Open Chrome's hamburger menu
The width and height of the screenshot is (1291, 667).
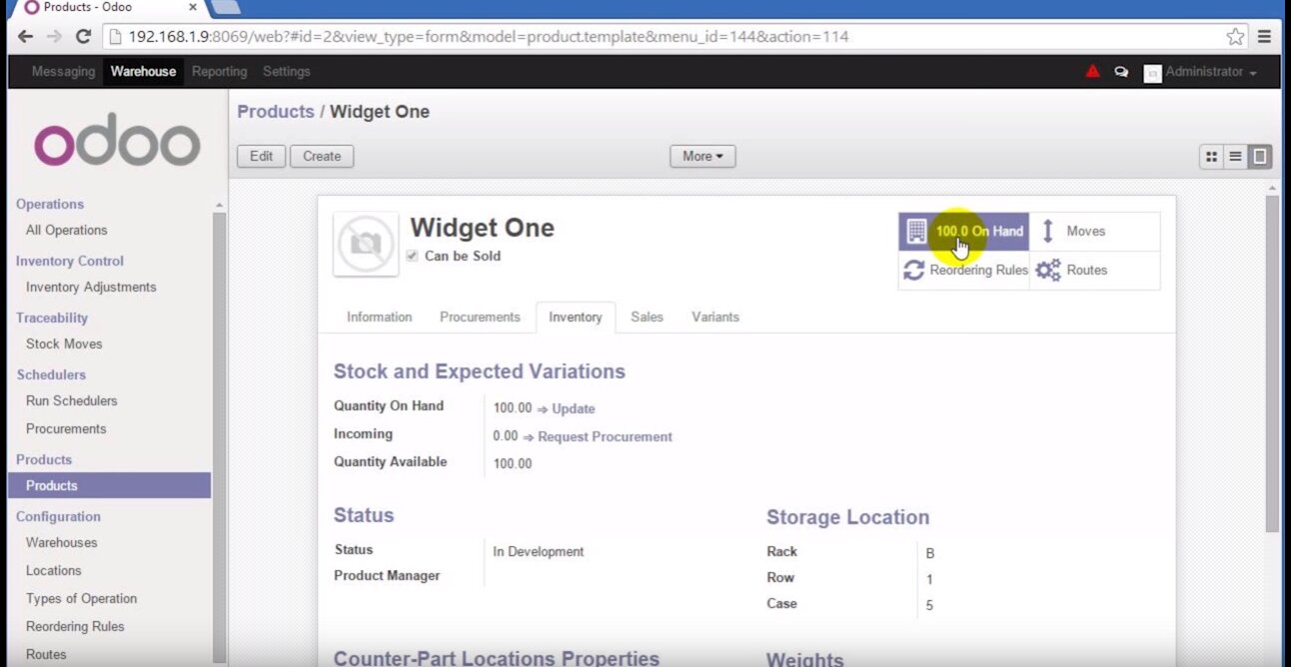pyautogui.click(x=1264, y=37)
